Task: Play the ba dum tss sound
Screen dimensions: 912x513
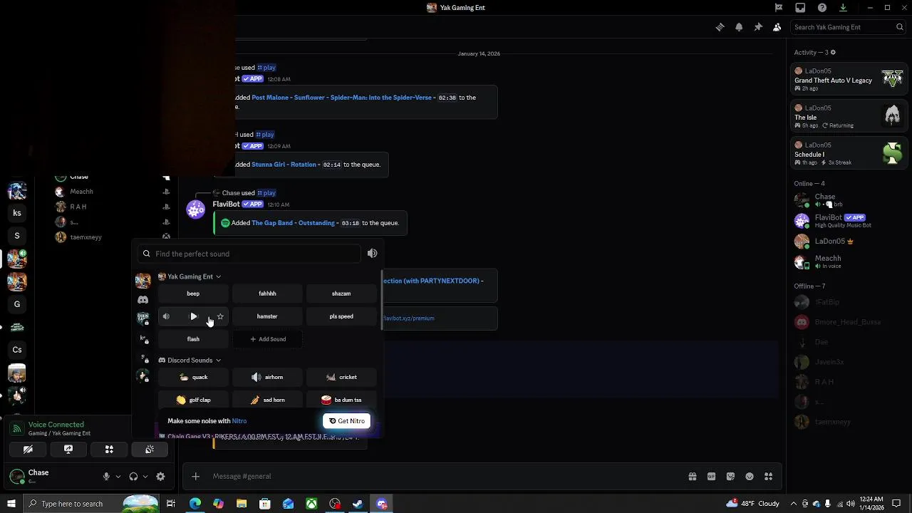Action: coord(341,400)
